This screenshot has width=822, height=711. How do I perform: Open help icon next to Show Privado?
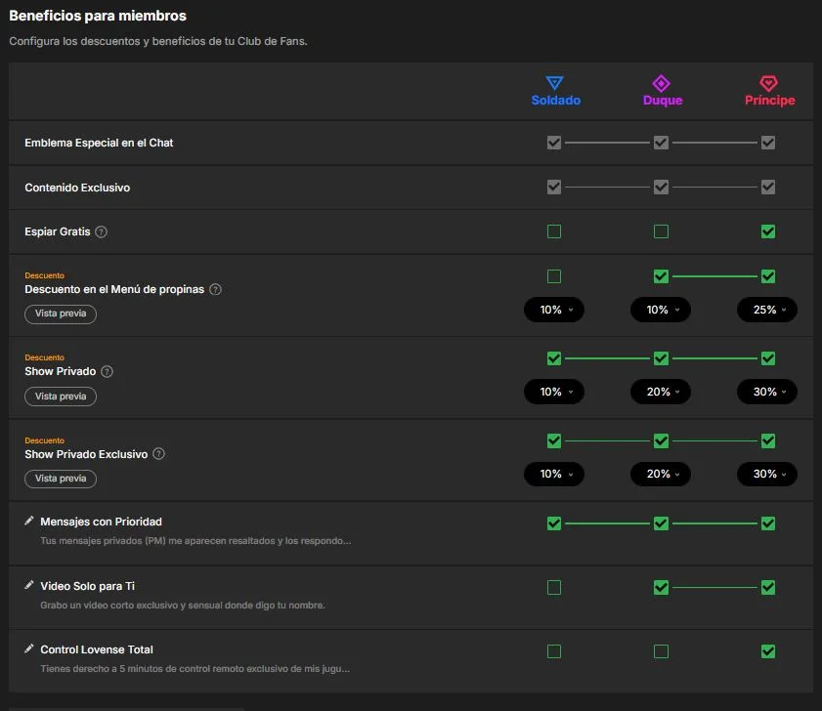pyautogui.click(x=107, y=371)
